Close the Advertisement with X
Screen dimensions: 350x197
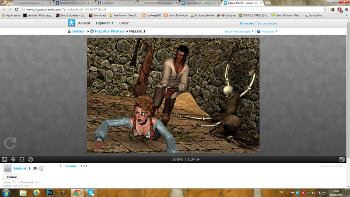(341, 166)
